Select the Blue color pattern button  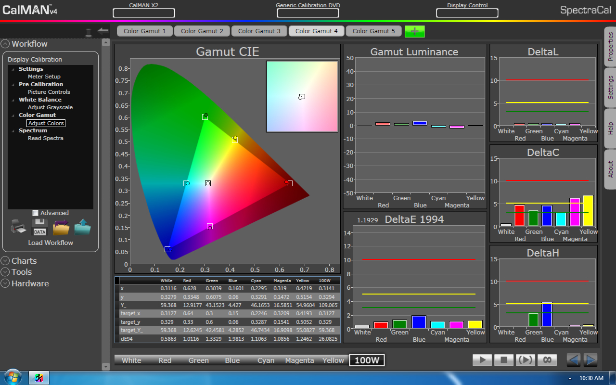232,360
